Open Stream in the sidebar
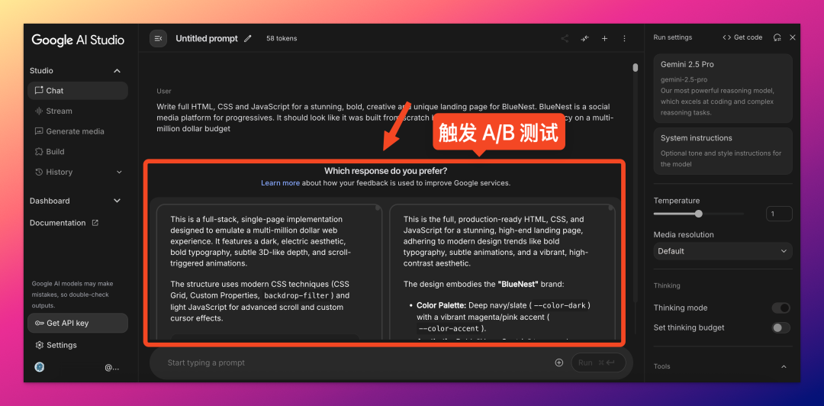Image resolution: width=824 pixels, height=406 pixels. tap(78, 111)
